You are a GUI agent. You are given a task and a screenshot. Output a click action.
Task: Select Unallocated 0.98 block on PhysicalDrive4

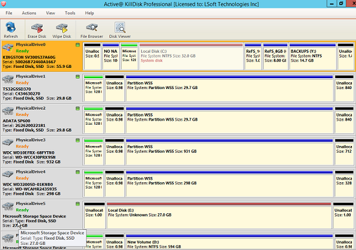115,183
